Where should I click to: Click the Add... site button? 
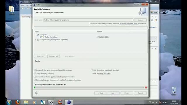pos(140,20)
